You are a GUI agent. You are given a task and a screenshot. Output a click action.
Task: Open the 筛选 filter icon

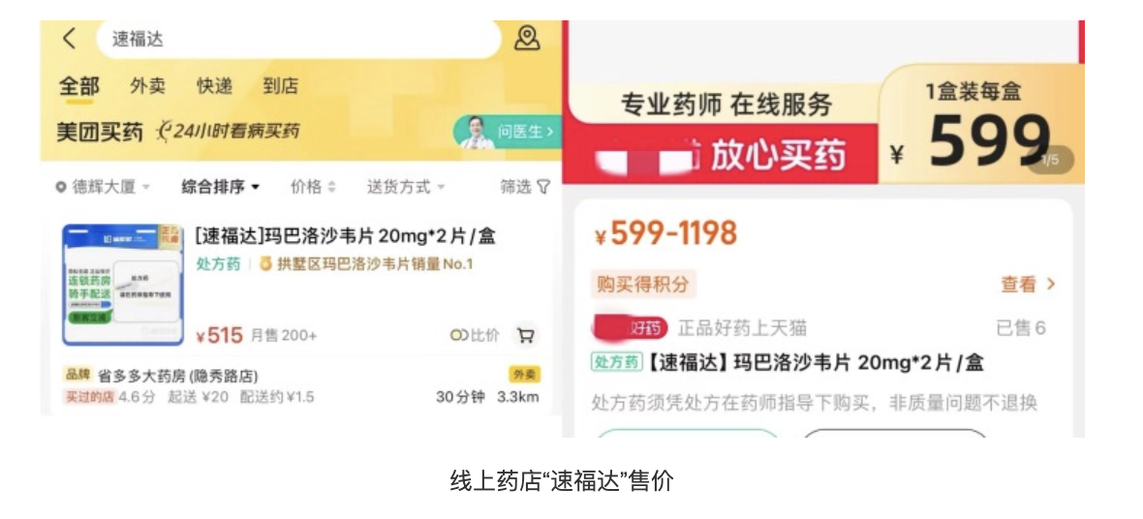(543, 187)
